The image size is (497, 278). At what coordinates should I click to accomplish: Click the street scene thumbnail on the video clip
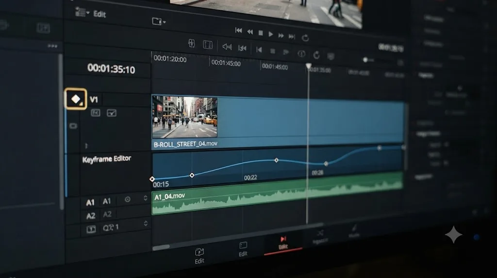(184, 117)
